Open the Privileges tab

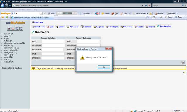[x=112, y=27]
